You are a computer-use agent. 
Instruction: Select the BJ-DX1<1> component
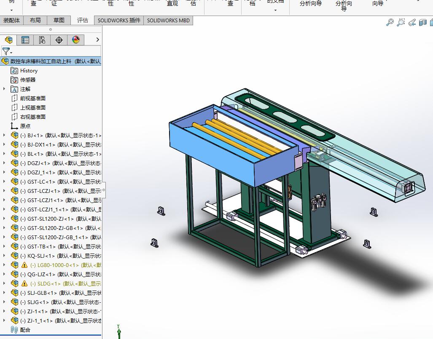click(x=56, y=144)
